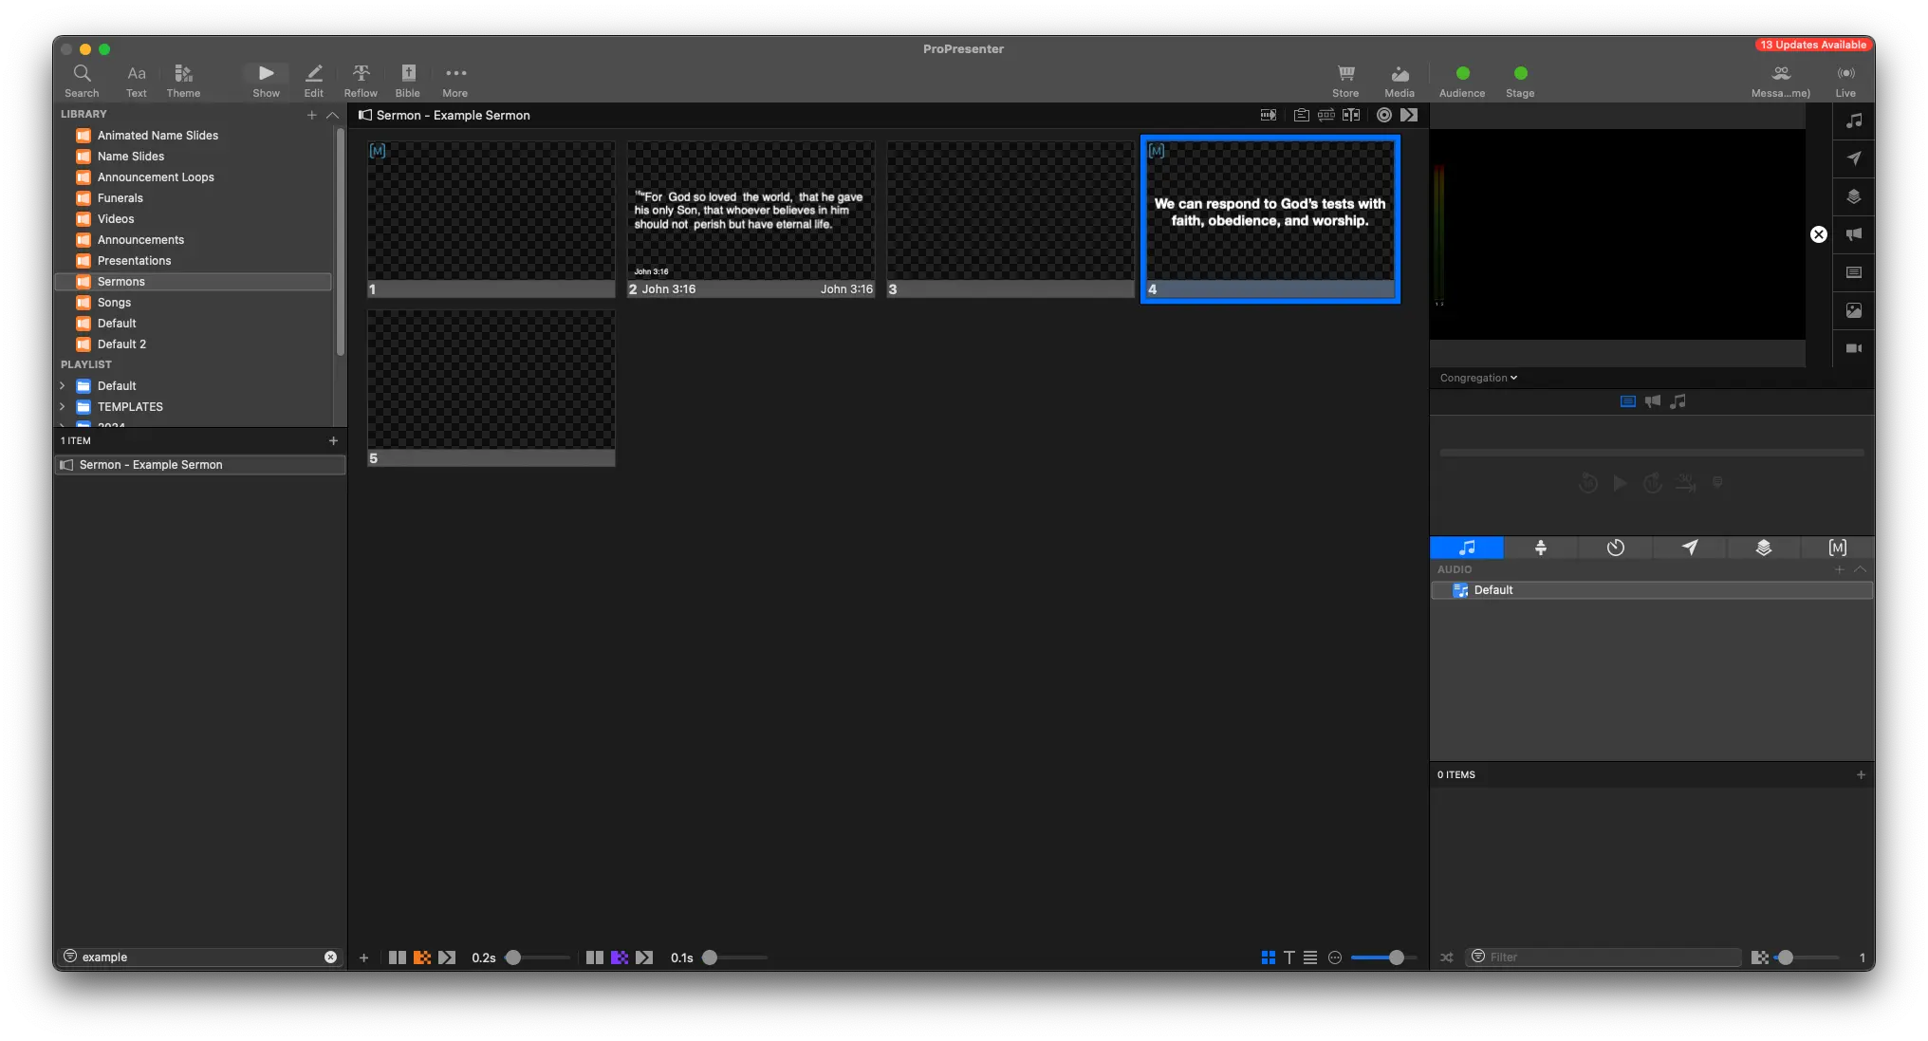
Task: Open the Bible toolbar button
Action: pos(408,80)
